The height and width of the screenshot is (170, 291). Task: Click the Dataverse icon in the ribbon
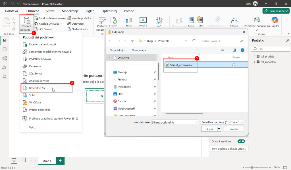(x=69, y=24)
